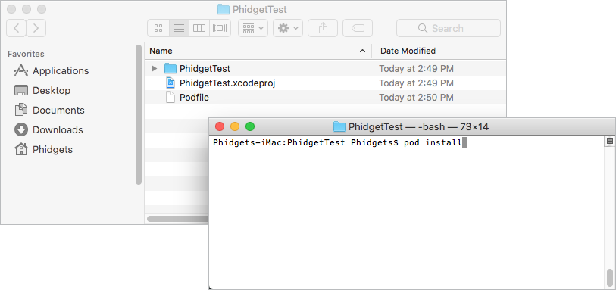Image resolution: width=616 pixels, height=290 pixels.
Task: Click the Finder Search field
Action: click(449, 28)
